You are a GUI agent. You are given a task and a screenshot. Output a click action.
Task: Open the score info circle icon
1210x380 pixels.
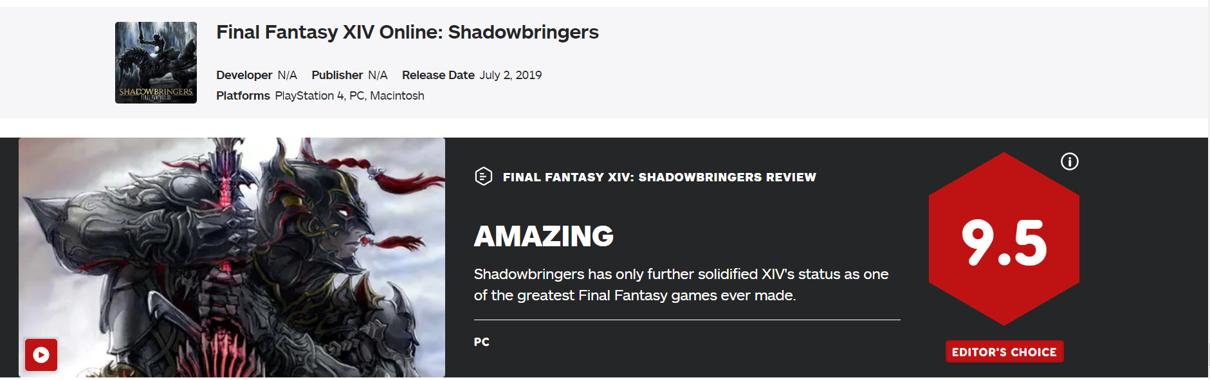[1069, 161]
